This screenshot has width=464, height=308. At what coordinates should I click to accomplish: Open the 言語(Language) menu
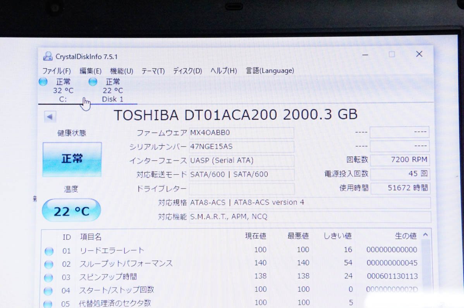point(270,71)
